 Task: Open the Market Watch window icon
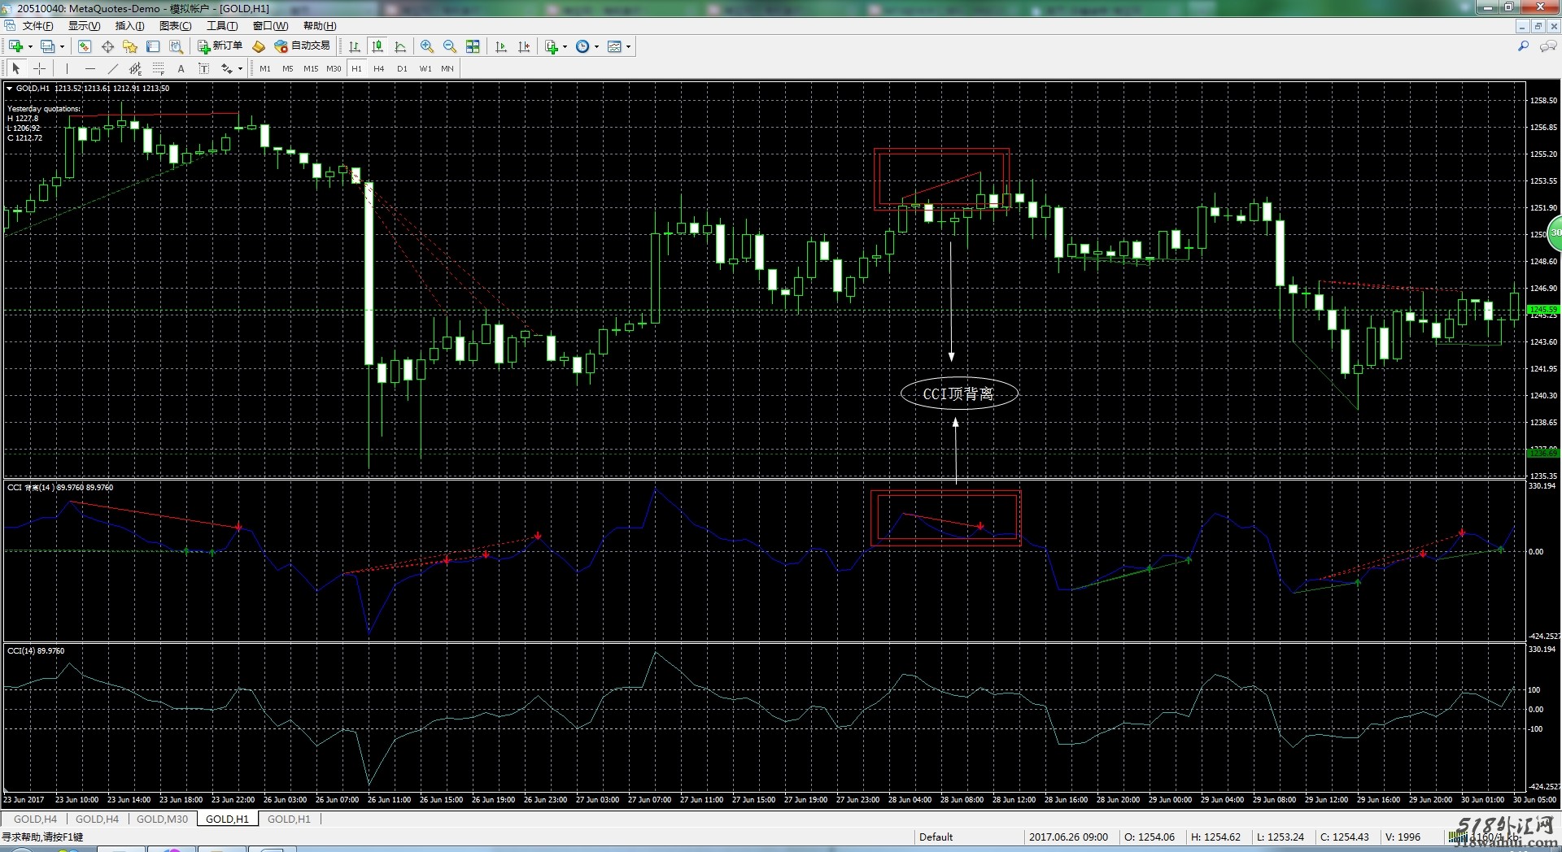85,46
